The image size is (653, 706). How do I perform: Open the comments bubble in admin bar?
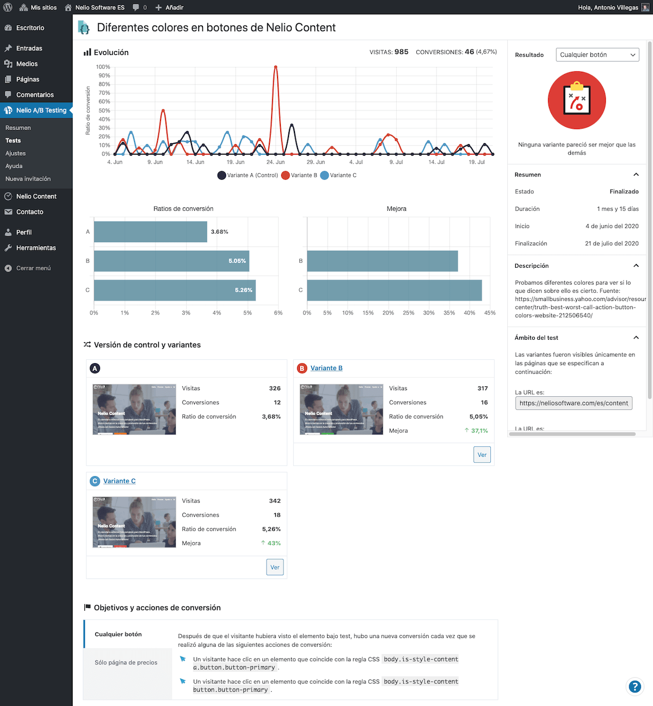140,8
